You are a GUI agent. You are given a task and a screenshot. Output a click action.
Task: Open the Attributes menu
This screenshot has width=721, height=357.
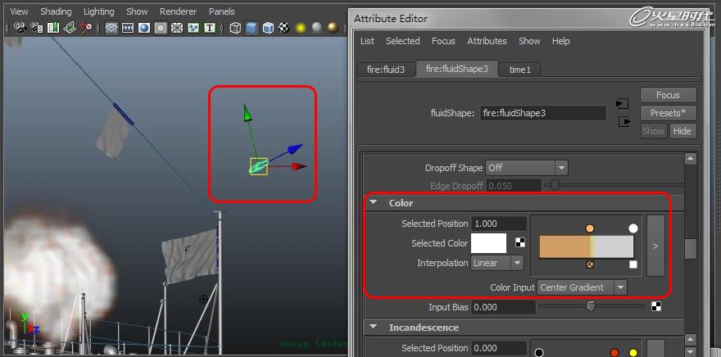click(x=487, y=41)
